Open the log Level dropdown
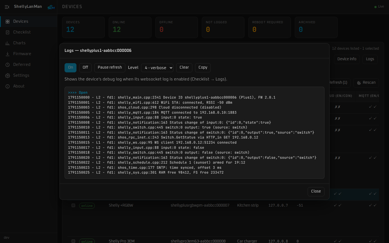 [157, 68]
